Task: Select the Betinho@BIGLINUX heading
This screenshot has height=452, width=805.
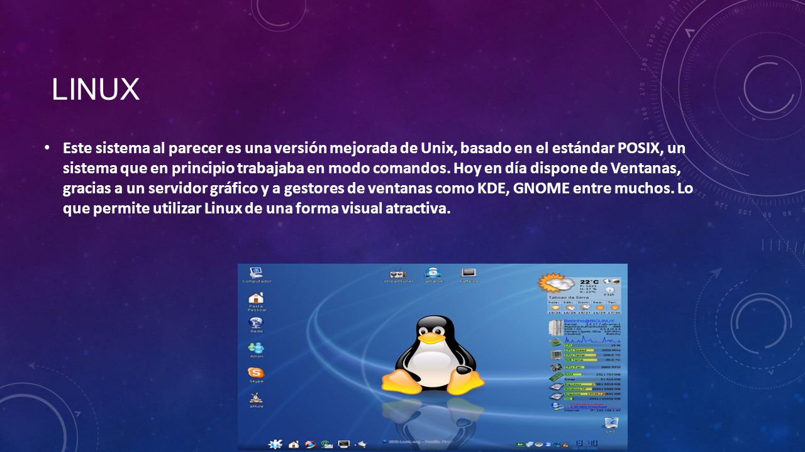Action: point(589,321)
